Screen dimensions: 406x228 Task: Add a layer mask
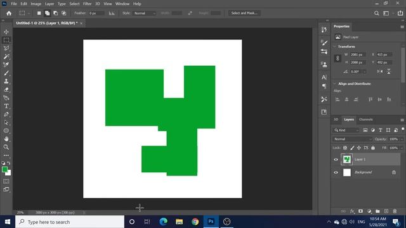pos(360,211)
